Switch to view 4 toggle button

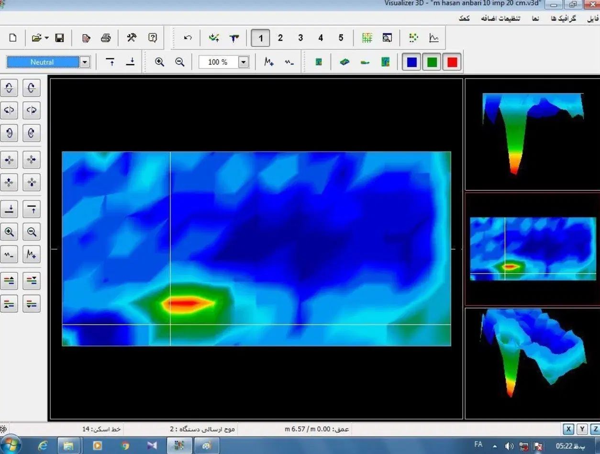tap(321, 38)
